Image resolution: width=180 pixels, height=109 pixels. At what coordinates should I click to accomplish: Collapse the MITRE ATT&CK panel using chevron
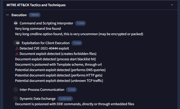[x=172, y=5]
